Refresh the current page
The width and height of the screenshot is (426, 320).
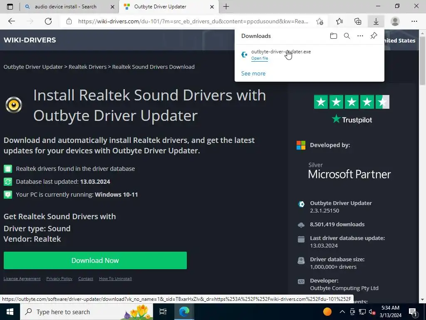48,21
